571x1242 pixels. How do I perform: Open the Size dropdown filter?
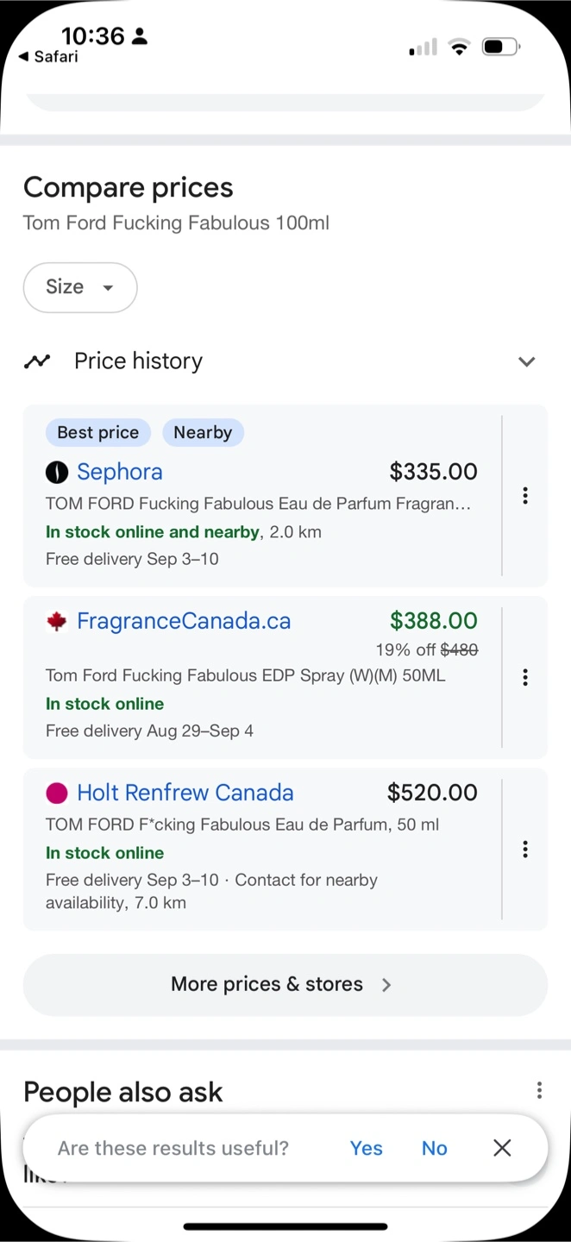point(80,287)
